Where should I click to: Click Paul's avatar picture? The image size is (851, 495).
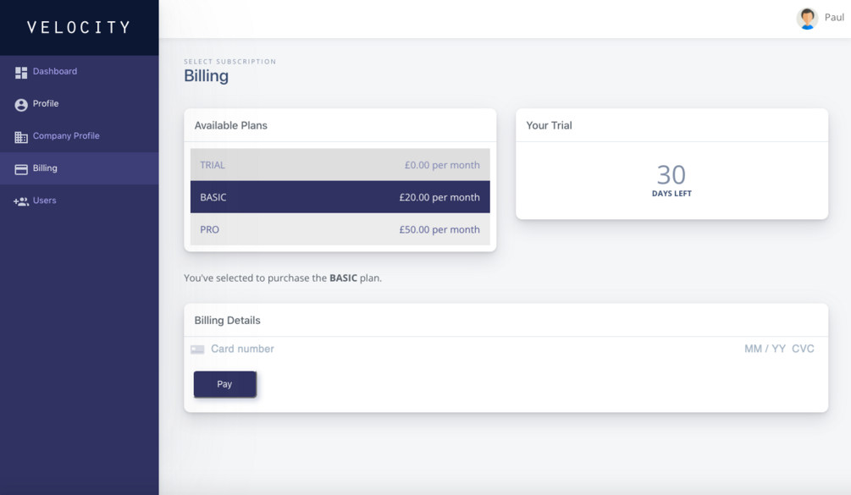(807, 18)
